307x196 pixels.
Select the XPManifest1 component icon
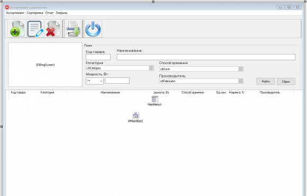coord(136,115)
